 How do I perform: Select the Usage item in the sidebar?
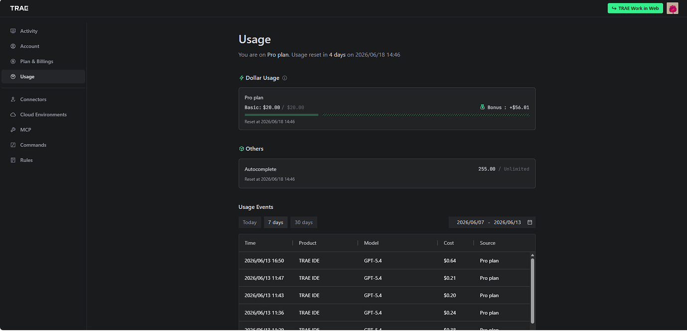[43, 77]
